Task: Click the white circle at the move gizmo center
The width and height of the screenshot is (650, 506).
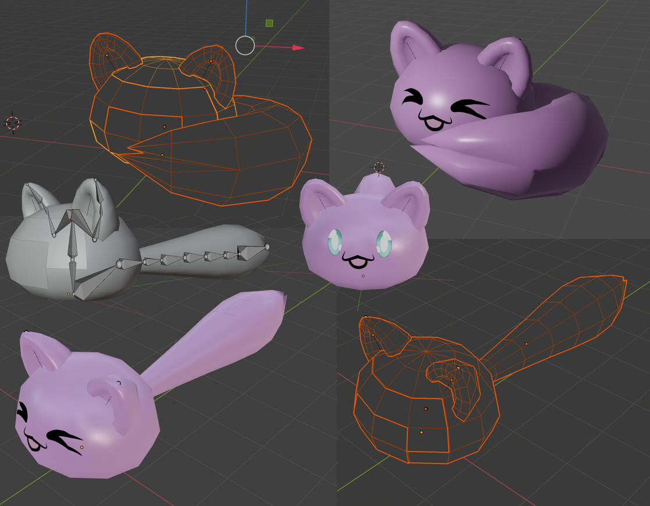Action: point(245,45)
